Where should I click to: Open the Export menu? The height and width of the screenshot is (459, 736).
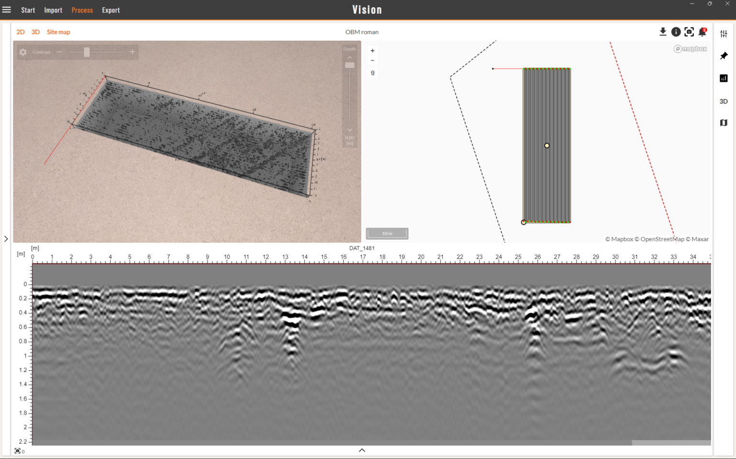pos(111,10)
